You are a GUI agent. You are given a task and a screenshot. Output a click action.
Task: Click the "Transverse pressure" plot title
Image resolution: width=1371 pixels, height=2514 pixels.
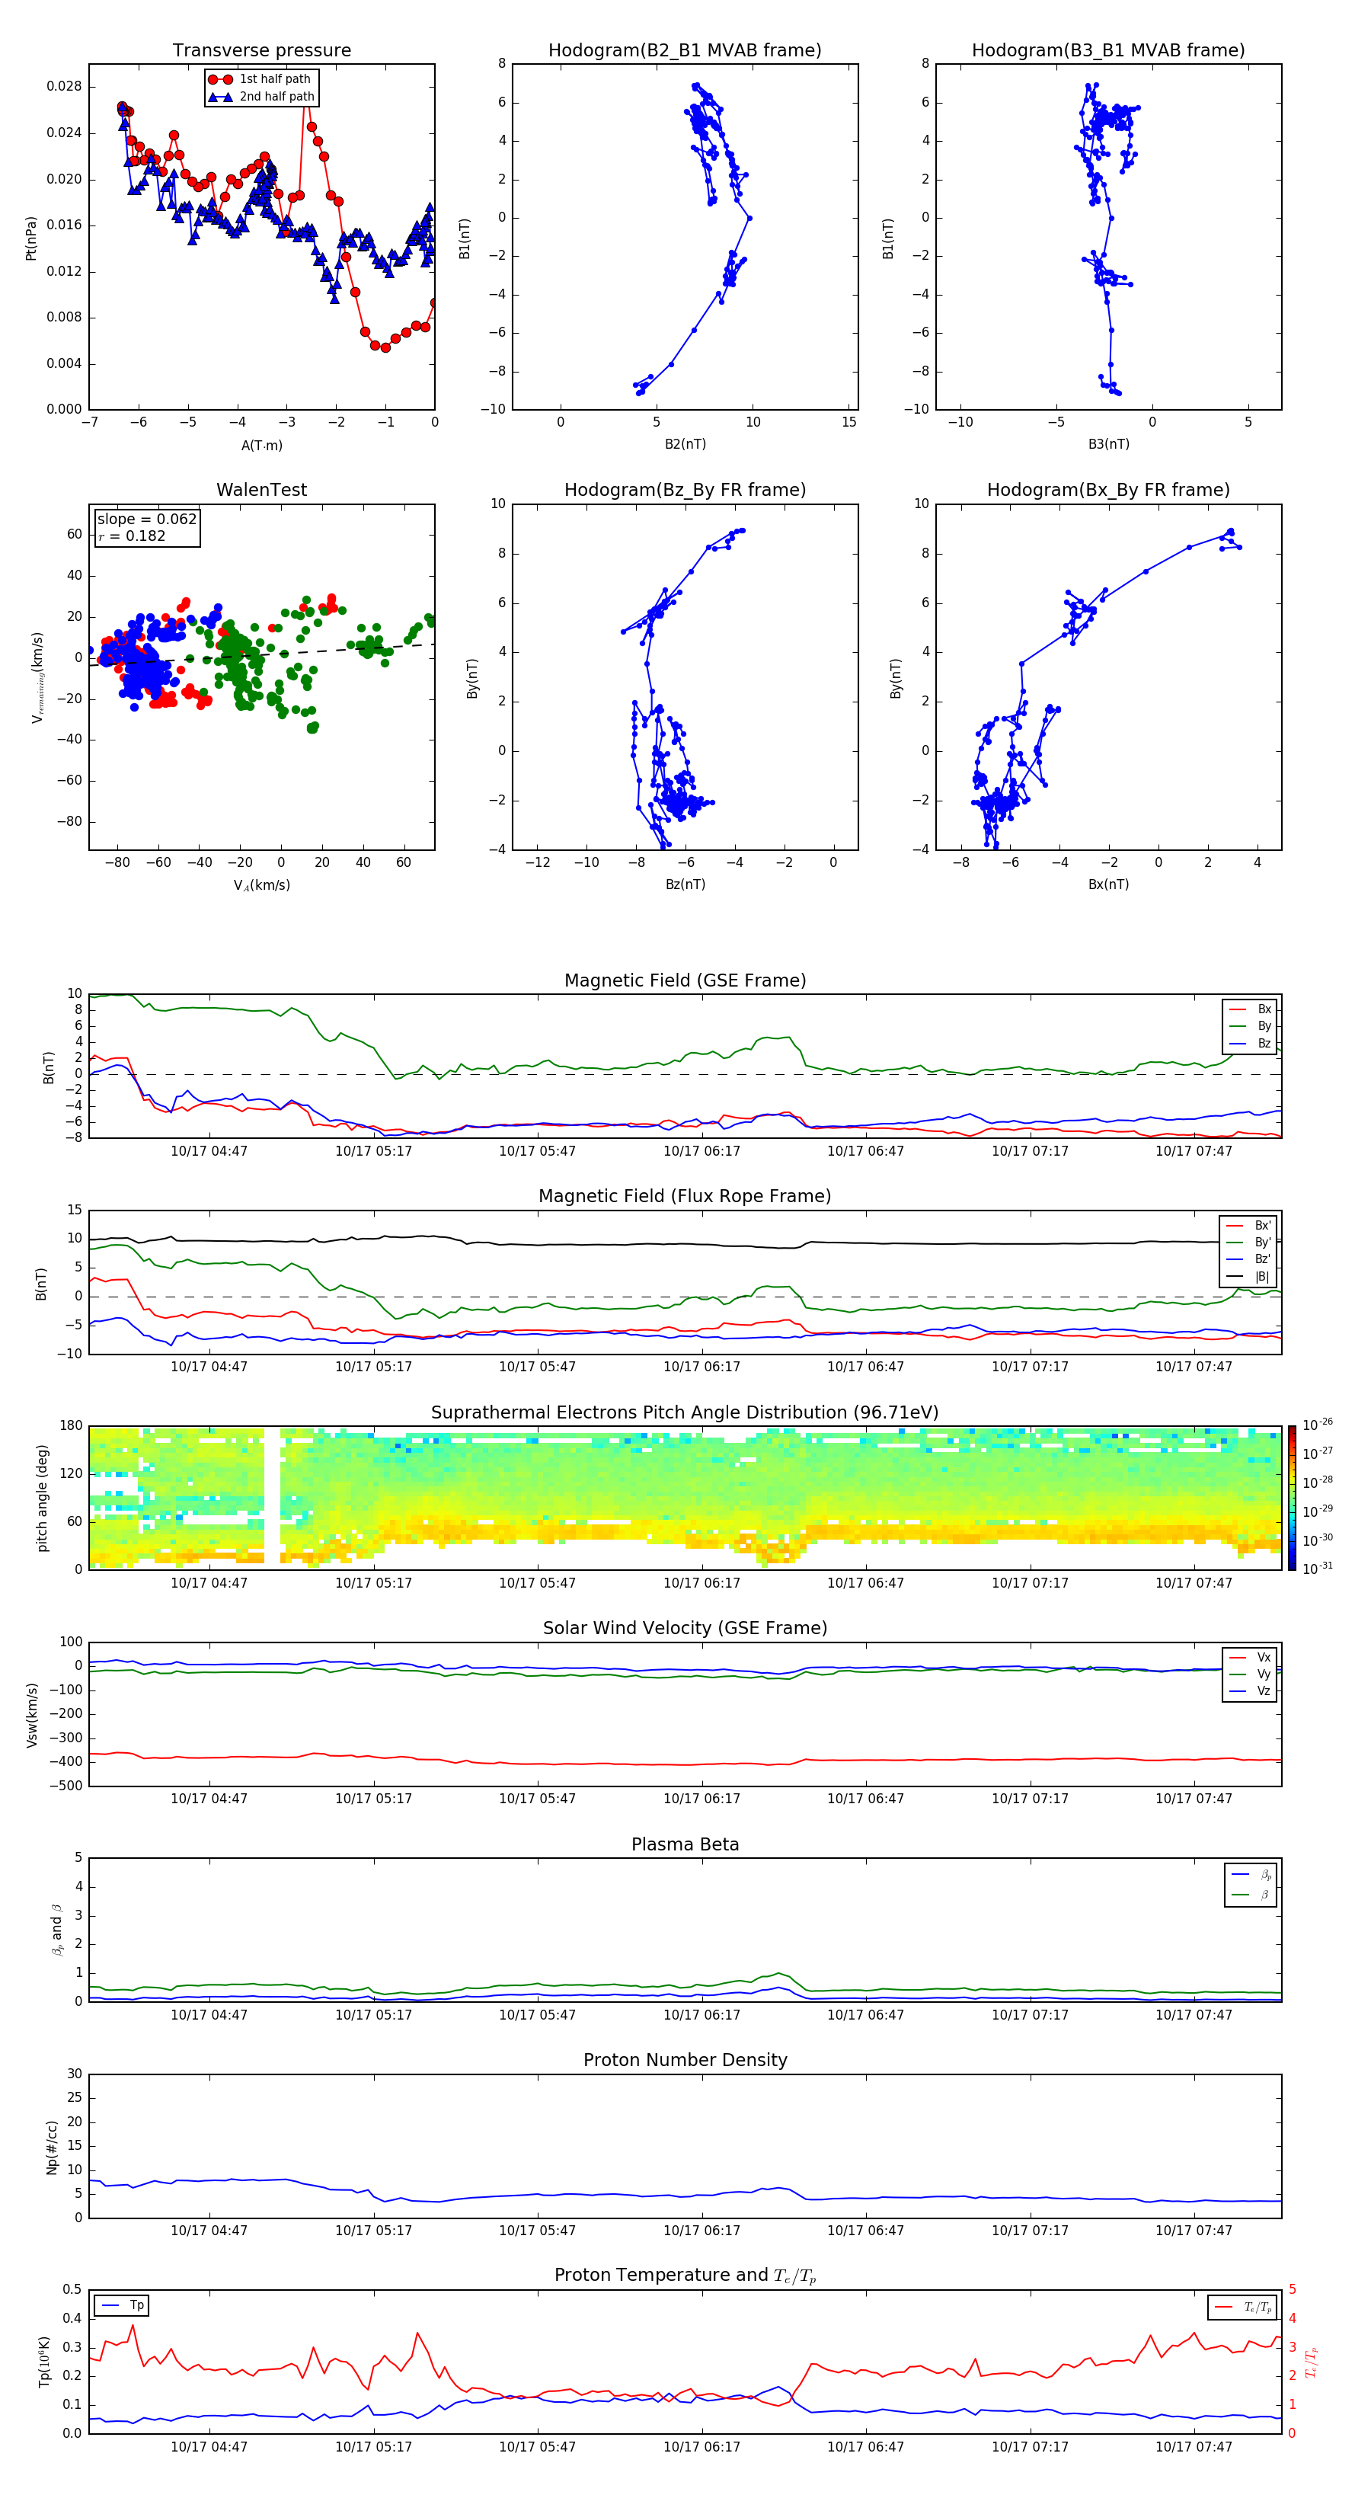(261, 51)
